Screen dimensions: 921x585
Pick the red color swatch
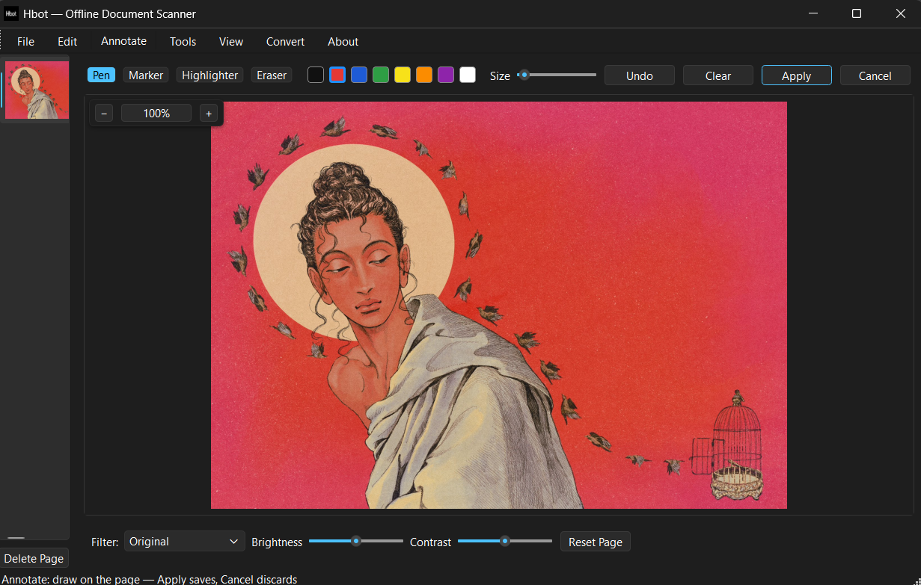tap(337, 75)
